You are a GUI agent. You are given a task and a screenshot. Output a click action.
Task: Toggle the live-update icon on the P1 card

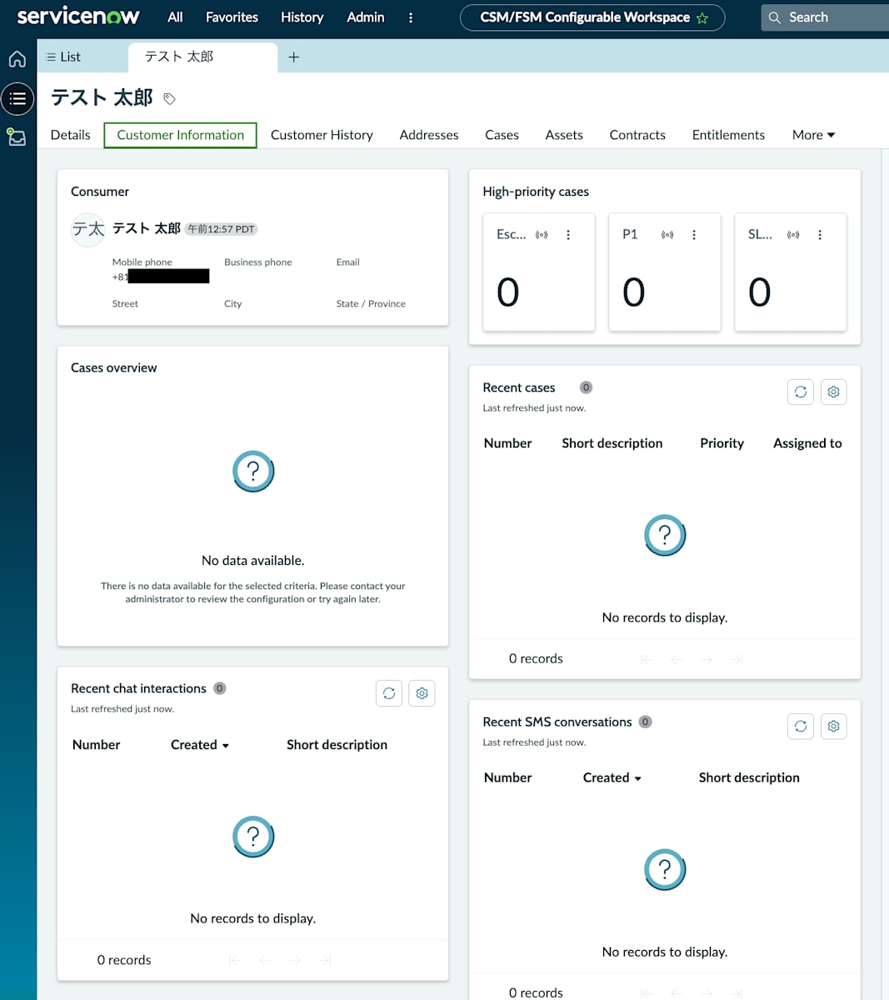click(x=667, y=235)
